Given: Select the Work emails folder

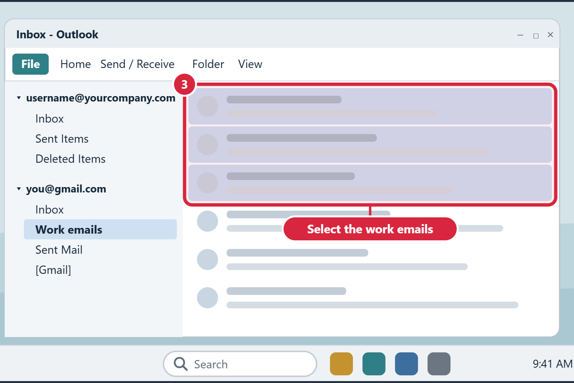Looking at the screenshot, I should (x=100, y=229).
